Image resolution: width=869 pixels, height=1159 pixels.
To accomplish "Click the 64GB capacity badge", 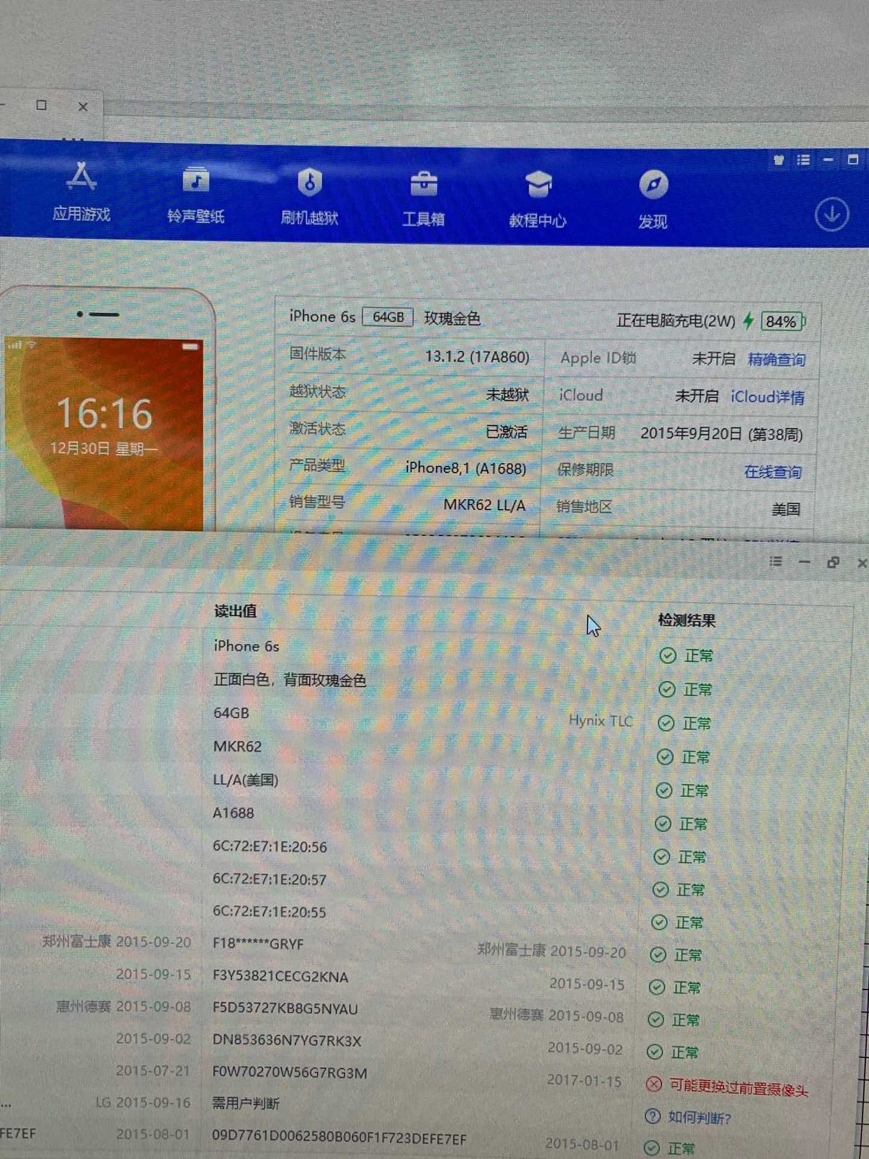I will [388, 317].
